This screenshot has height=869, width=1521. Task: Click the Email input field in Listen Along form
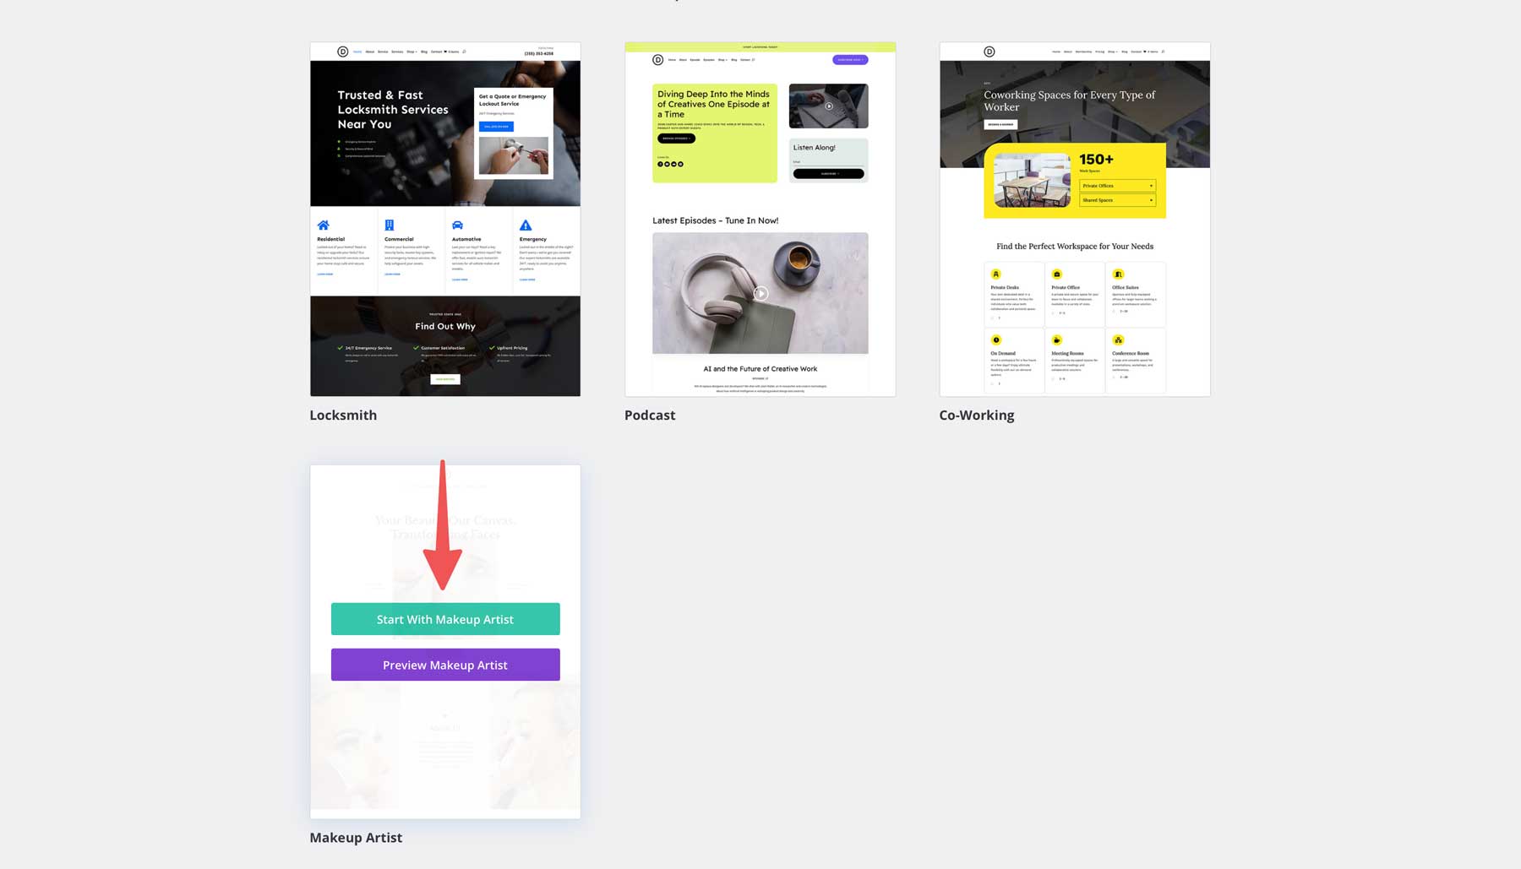pos(828,161)
